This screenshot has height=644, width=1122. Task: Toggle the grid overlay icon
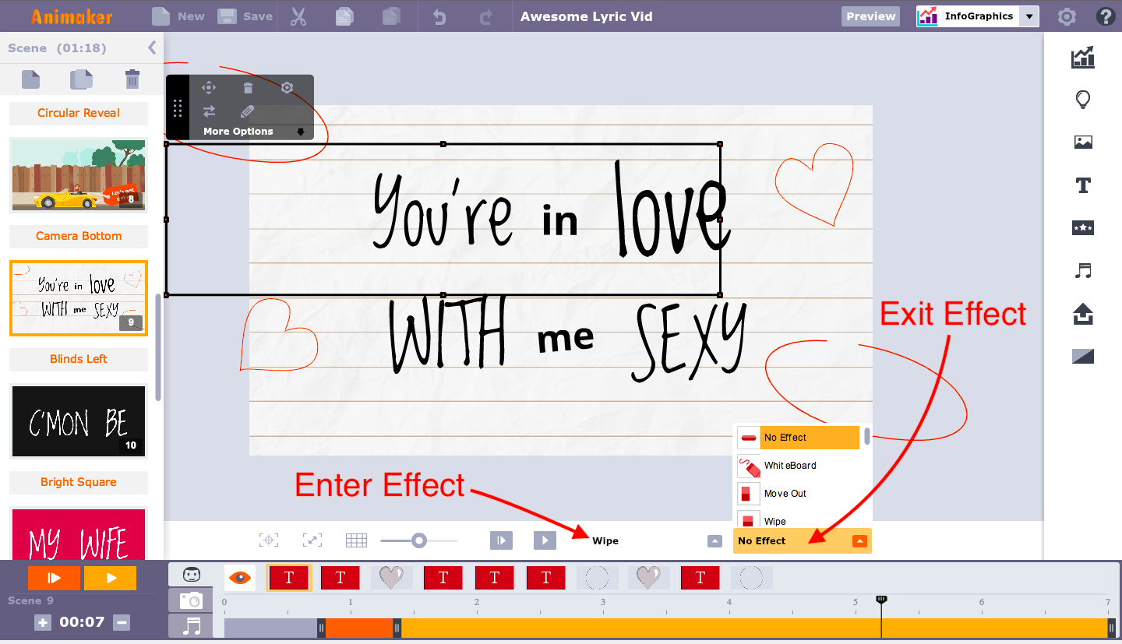pyautogui.click(x=356, y=540)
